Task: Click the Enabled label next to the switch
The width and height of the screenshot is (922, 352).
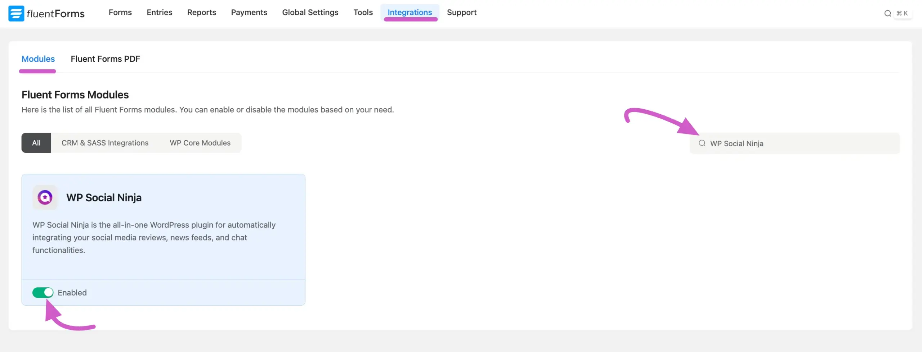Action: click(72, 292)
